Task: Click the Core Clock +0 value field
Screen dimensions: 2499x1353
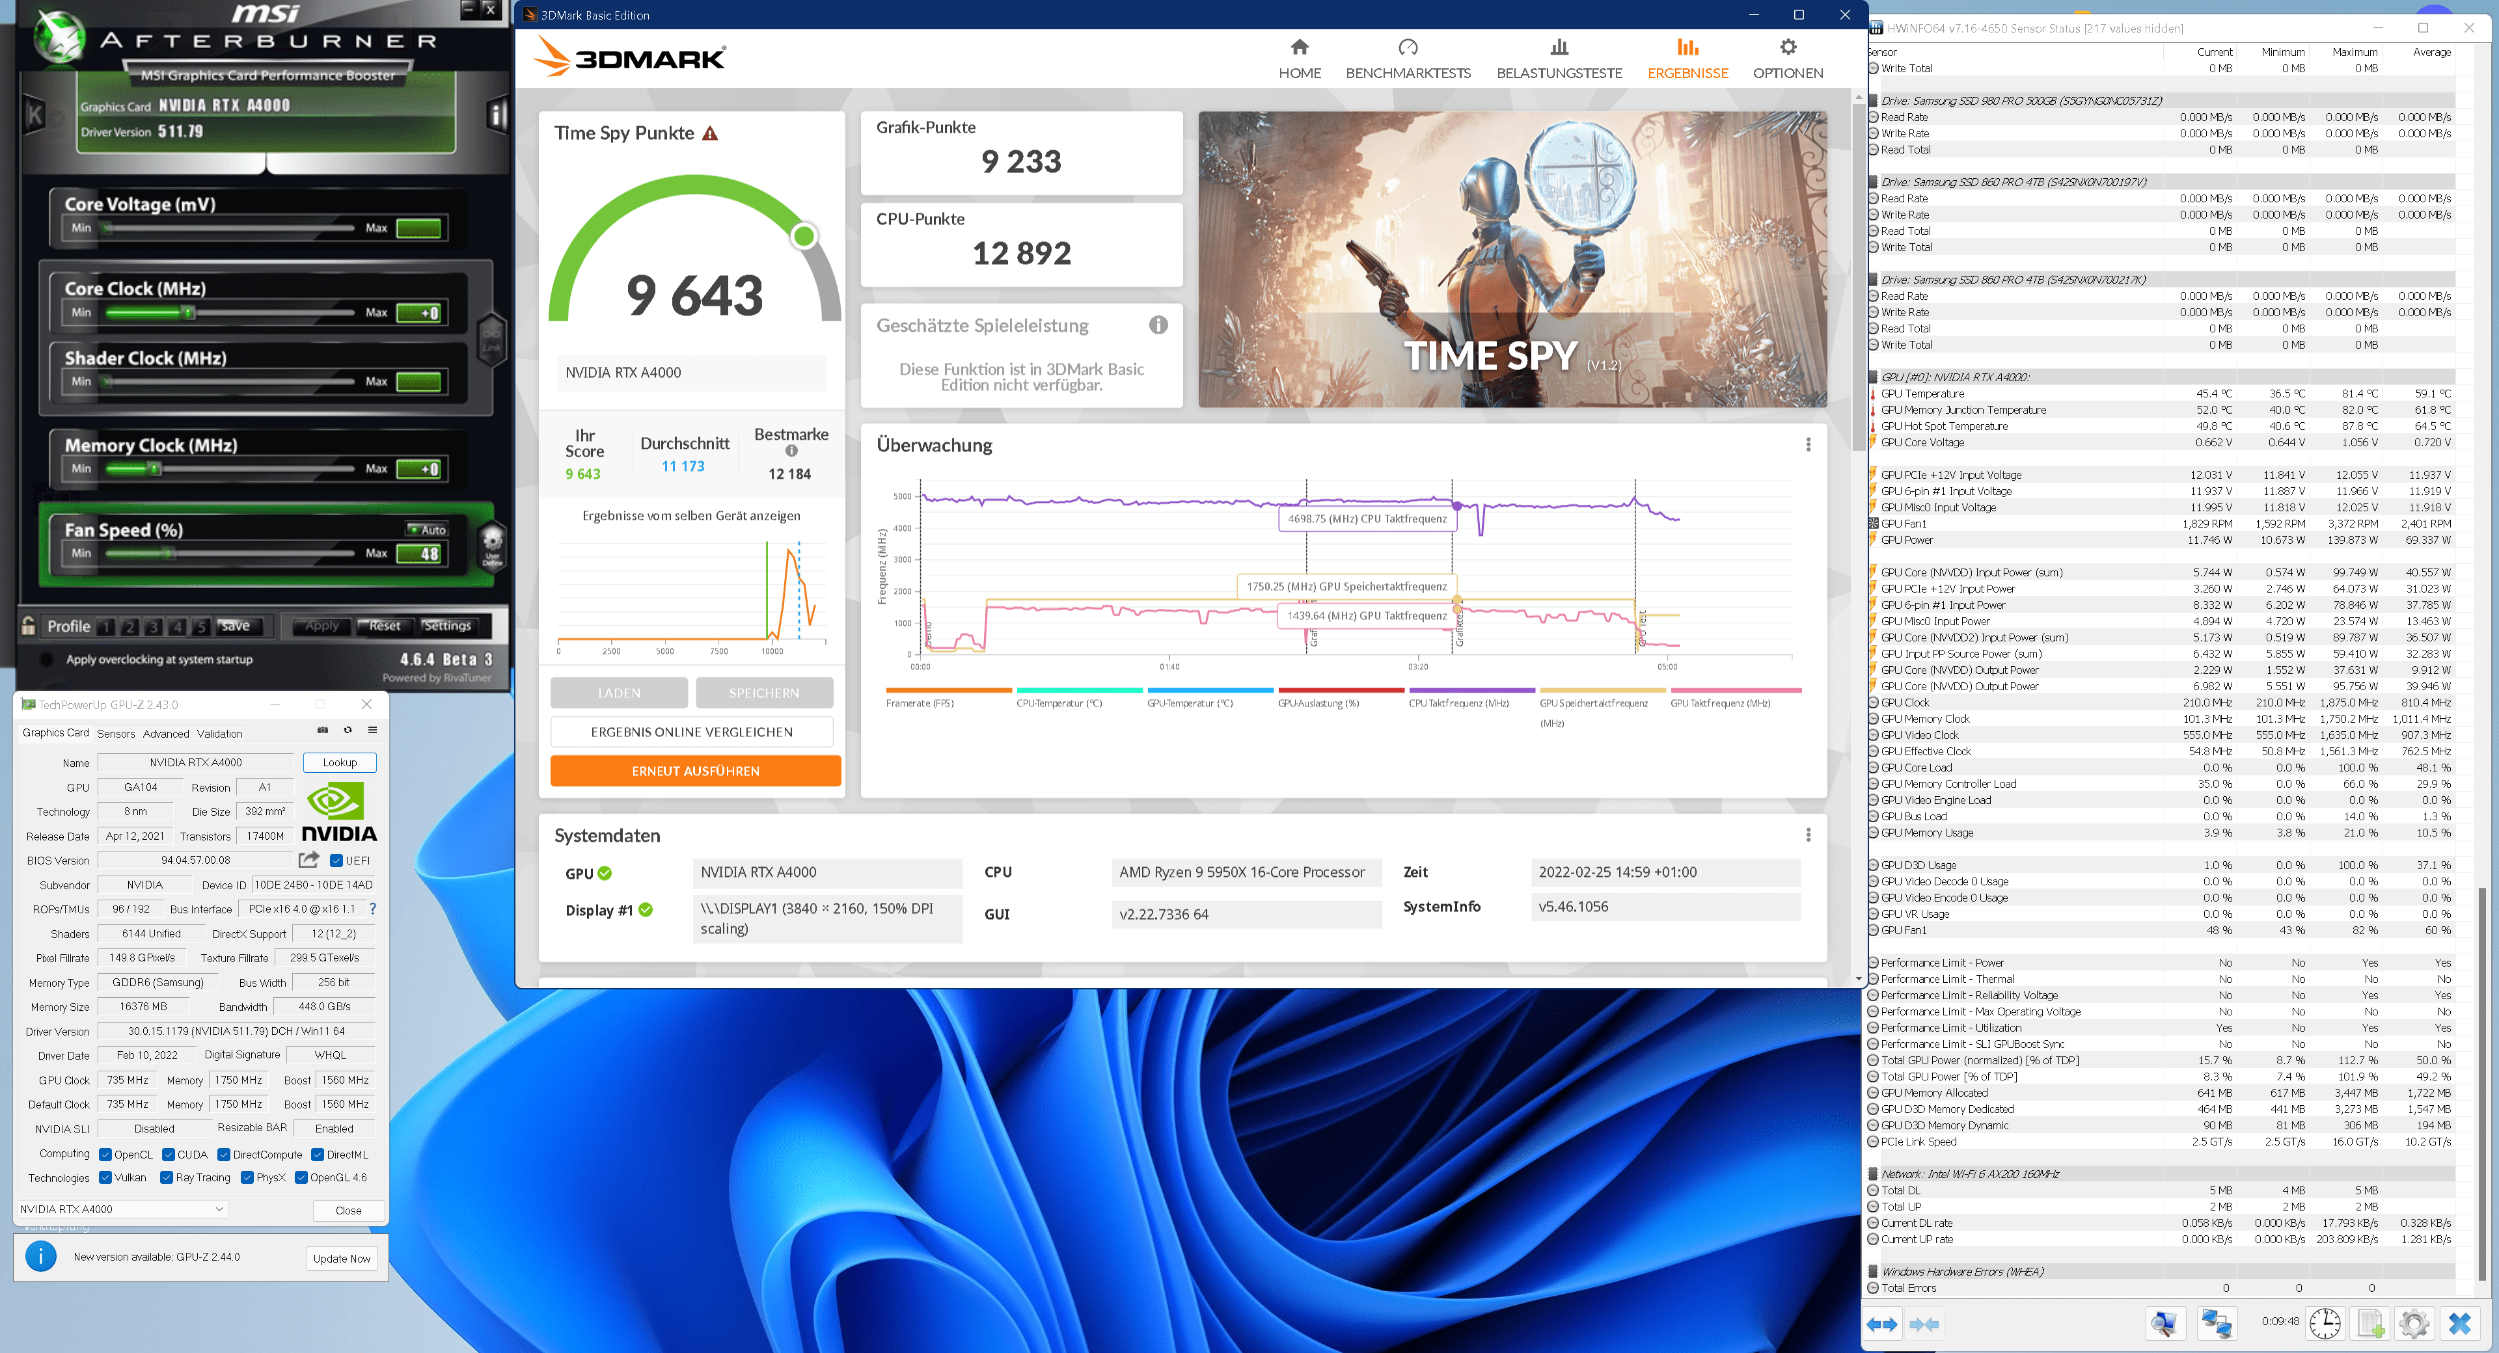Action: tap(419, 312)
